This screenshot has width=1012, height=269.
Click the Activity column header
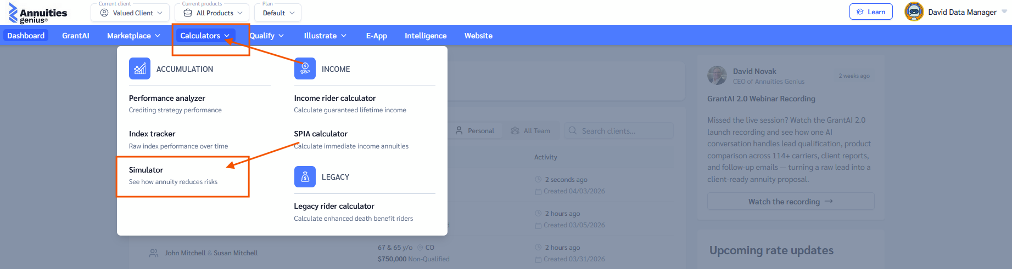[546, 157]
